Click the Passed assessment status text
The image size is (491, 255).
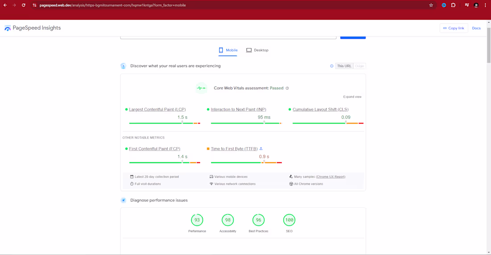[276, 88]
